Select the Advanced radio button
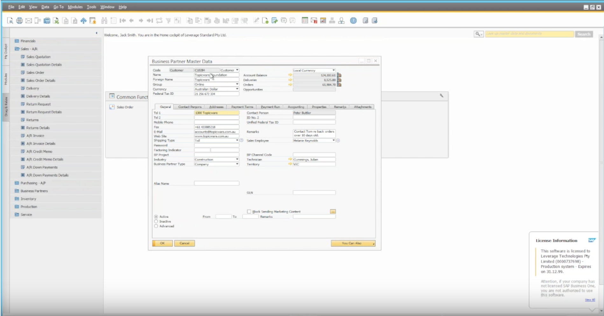604x316 pixels. (156, 226)
